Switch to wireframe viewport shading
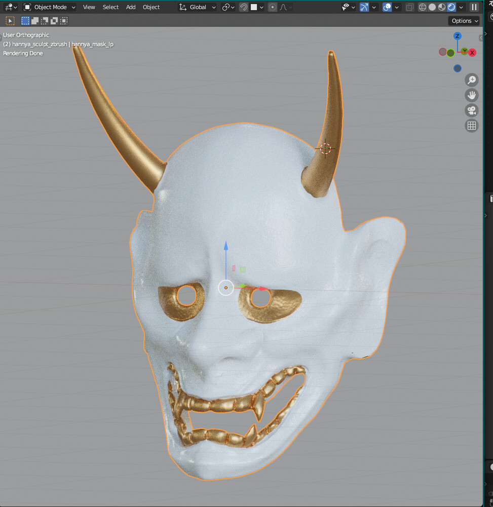493x507 pixels. (x=422, y=7)
